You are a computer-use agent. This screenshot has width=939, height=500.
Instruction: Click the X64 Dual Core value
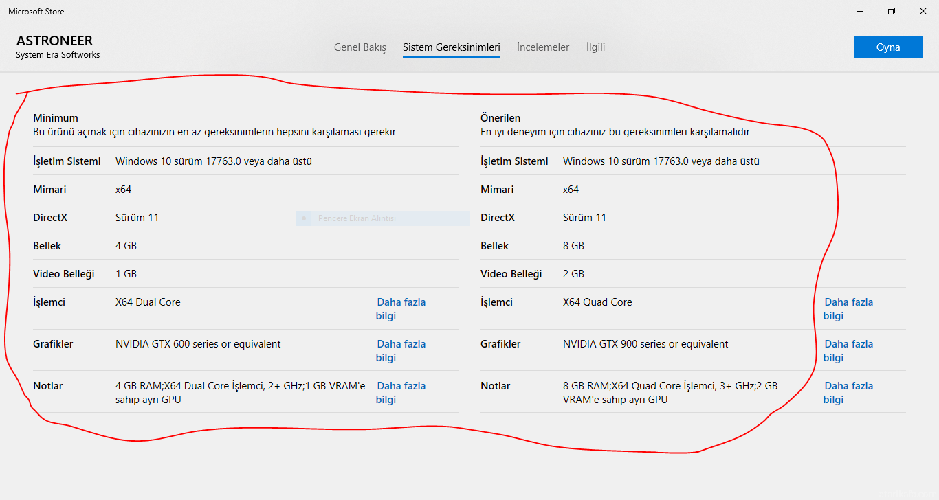tap(148, 302)
